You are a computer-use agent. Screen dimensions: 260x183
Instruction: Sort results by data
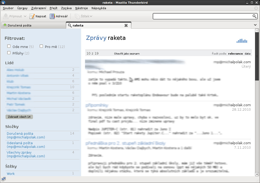coord(247,53)
